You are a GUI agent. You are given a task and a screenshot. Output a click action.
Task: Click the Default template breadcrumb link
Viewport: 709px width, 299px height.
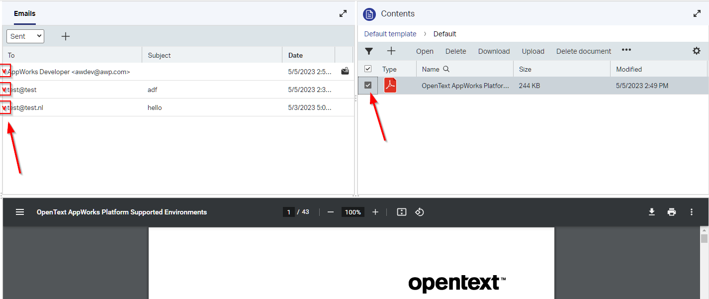pyautogui.click(x=390, y=34)
